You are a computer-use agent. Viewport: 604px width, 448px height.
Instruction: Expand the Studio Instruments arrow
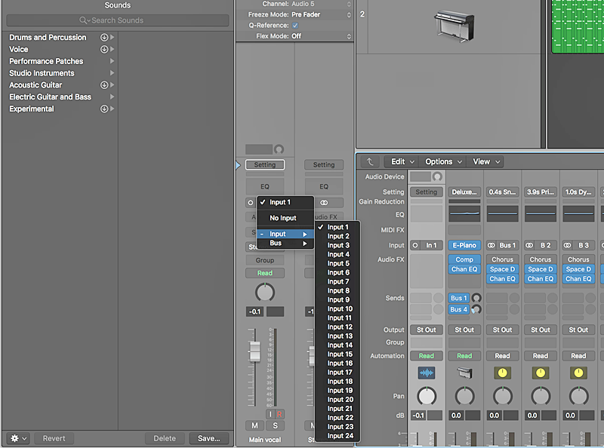point(112,73)
